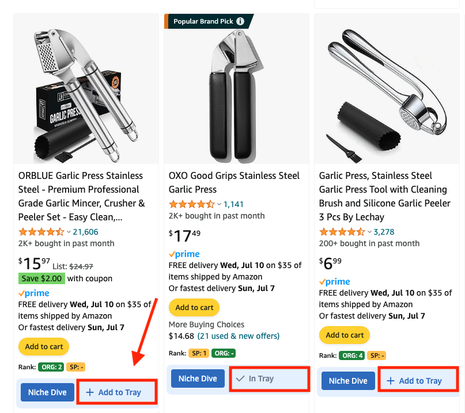This screenshot has height=413, width=465.
Task: Open the 21,606 reviews link for ORBLUE
Action: tap(85, 232)
